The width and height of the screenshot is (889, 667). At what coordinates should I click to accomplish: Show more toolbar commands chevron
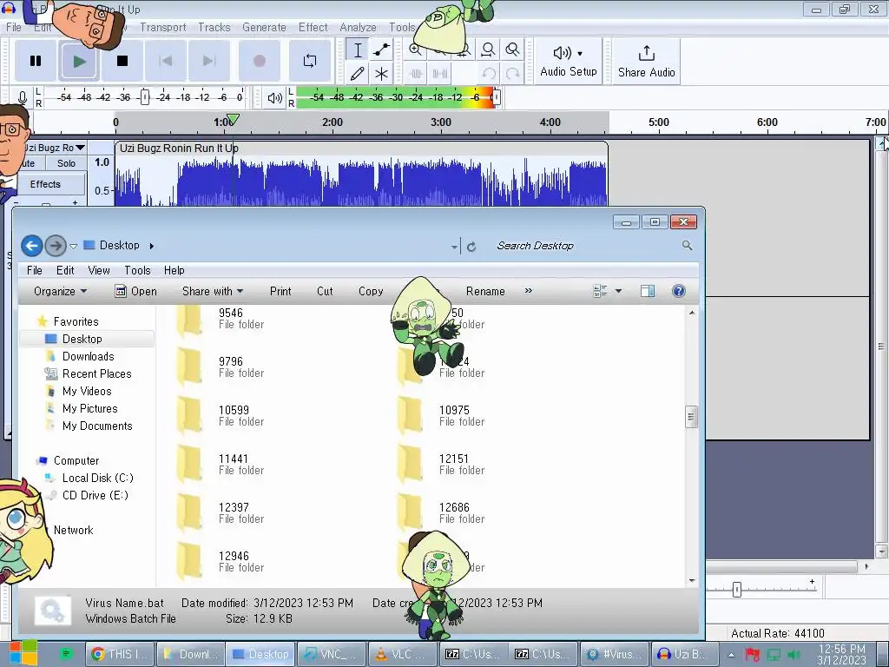point(529,290)
